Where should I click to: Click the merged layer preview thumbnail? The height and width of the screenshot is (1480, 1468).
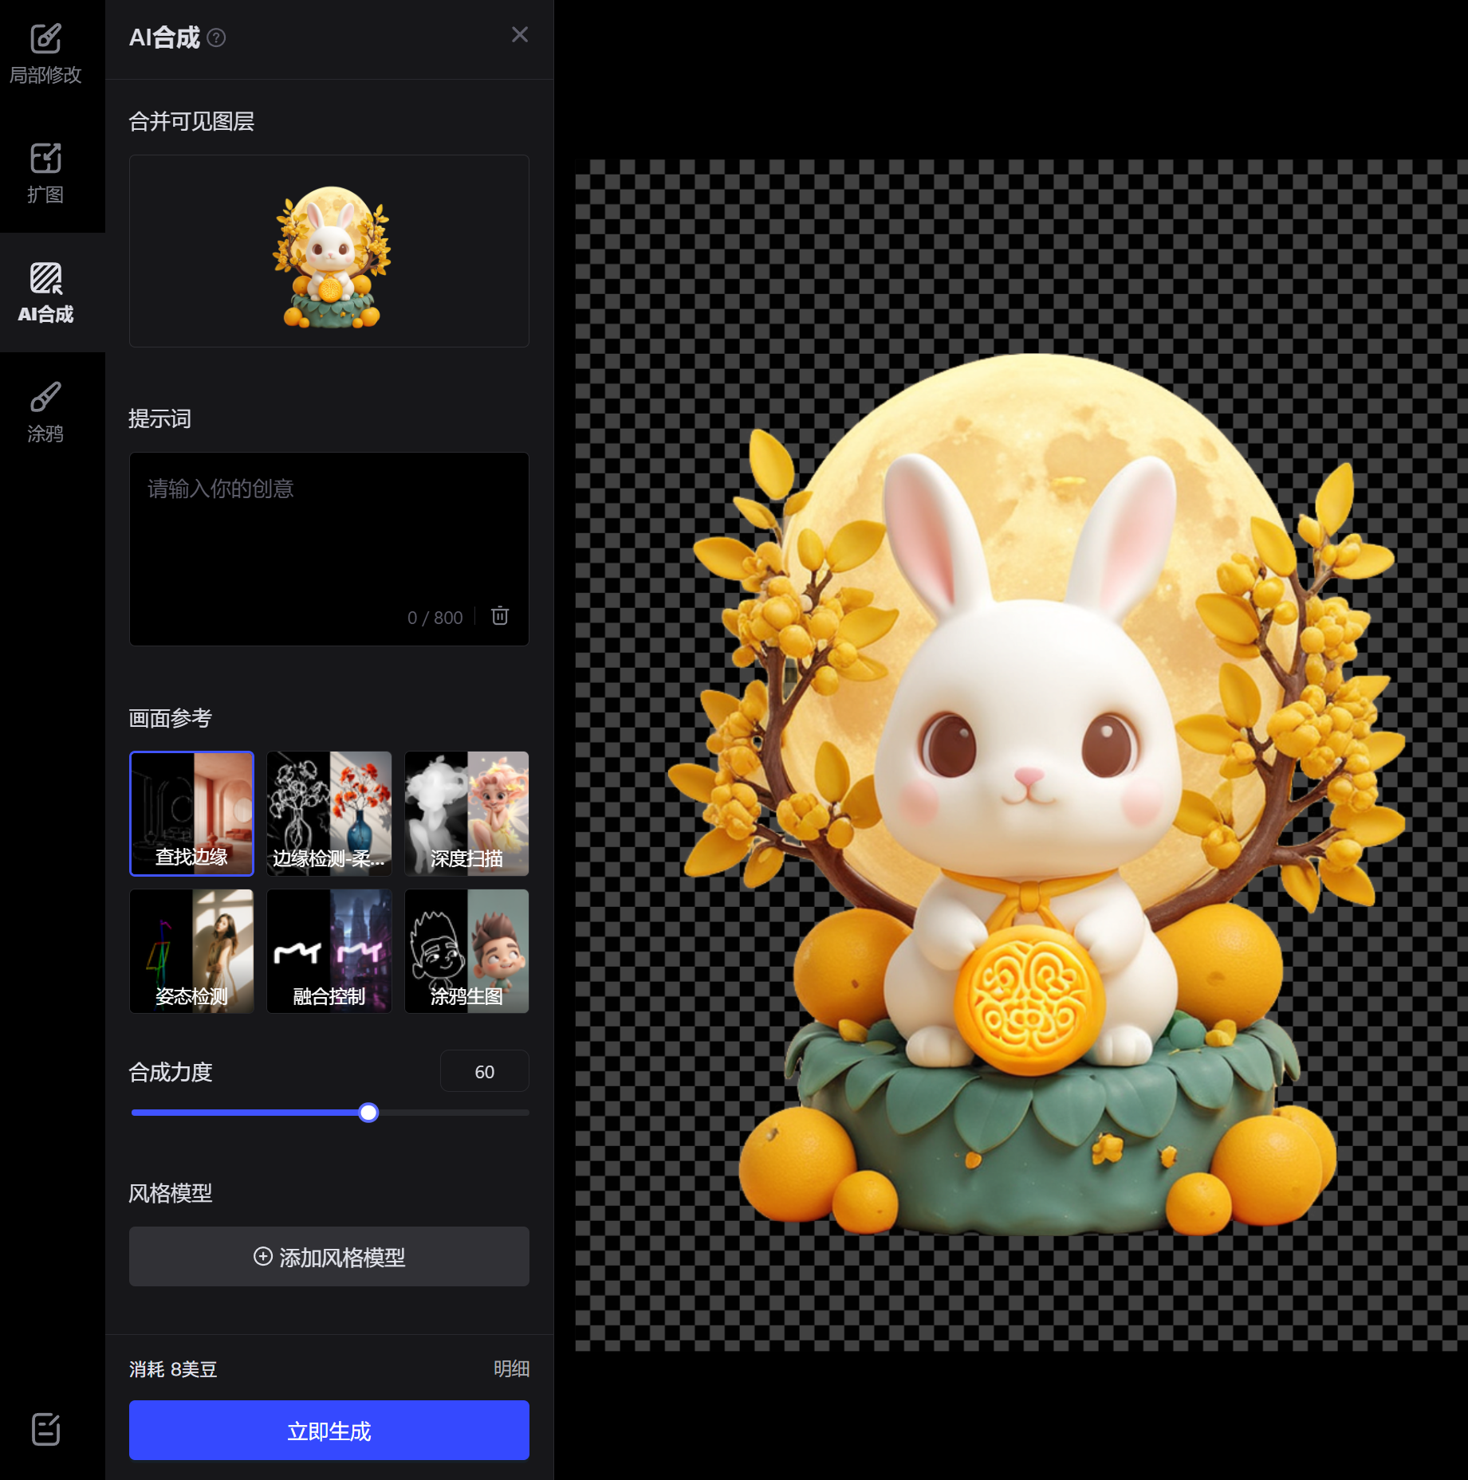329,251
